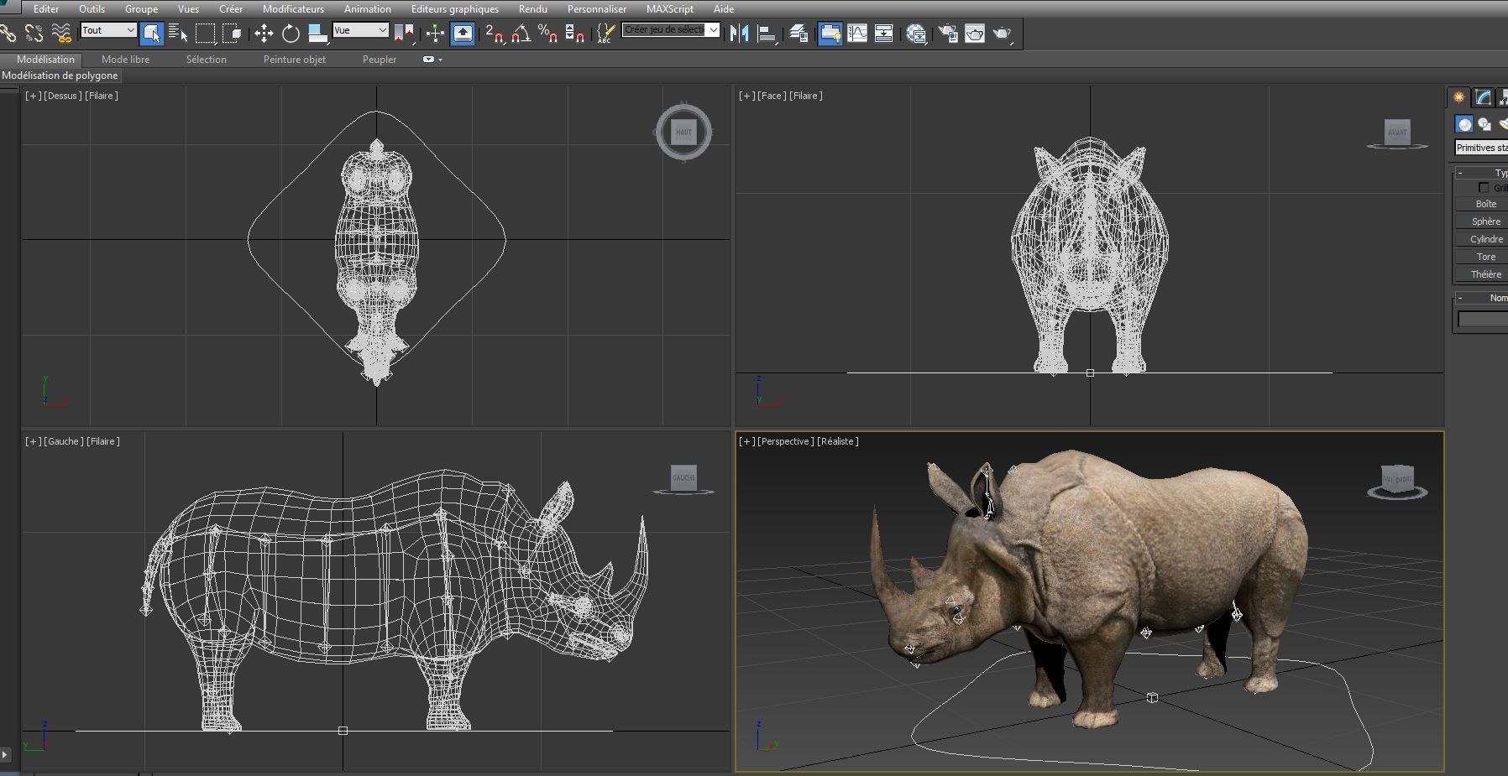Viewport: 1508px width, 776px height.
Task: Click the [Filaire] label in Gauche viewport
Action: (103, 441)
